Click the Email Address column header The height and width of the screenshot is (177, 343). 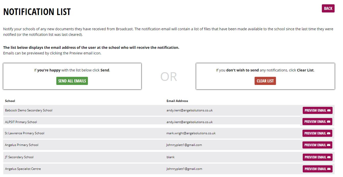coord(177,101)
